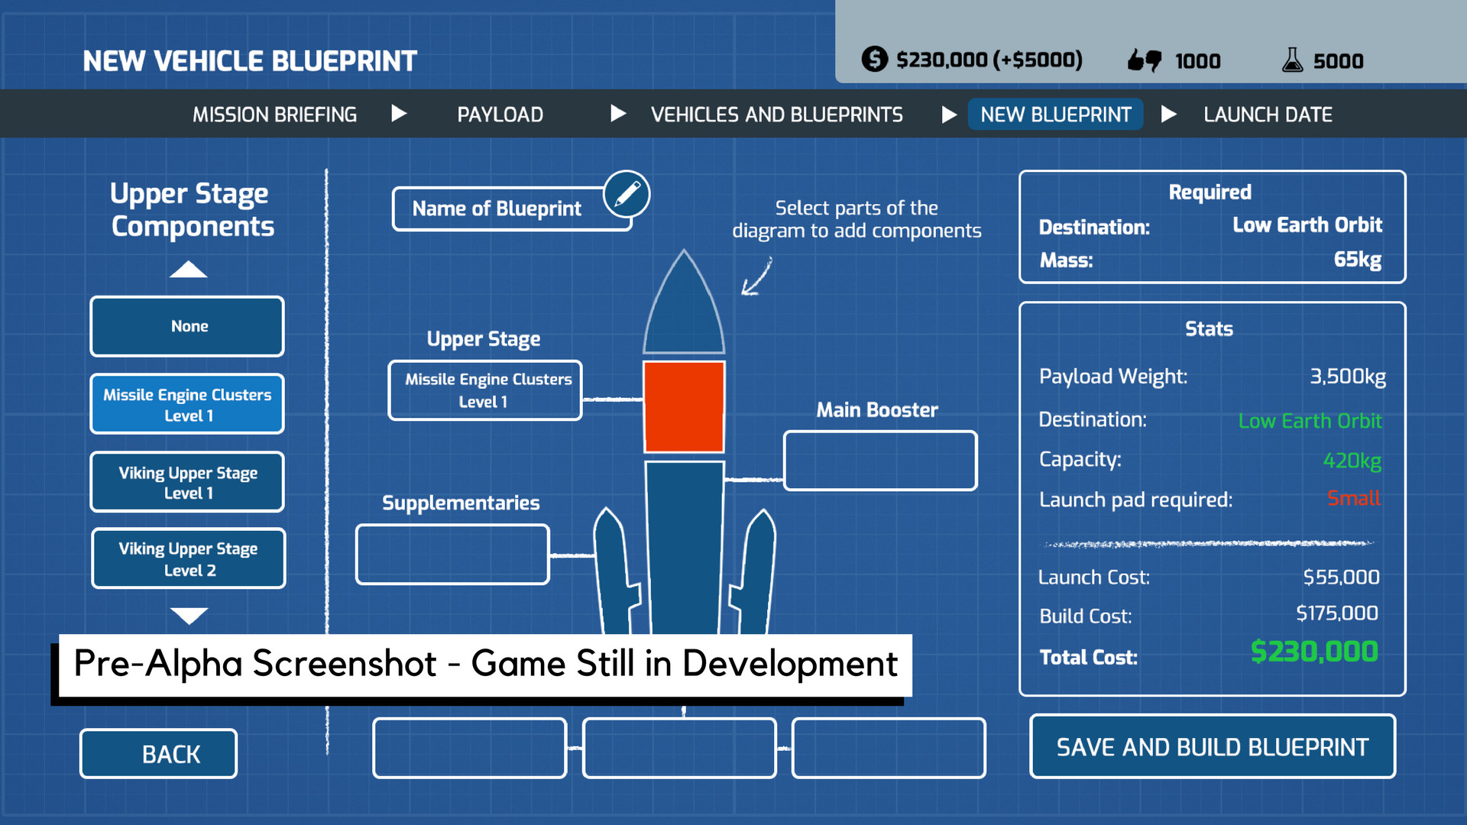Click the empty Main Booster slot box

coord(879,461)
